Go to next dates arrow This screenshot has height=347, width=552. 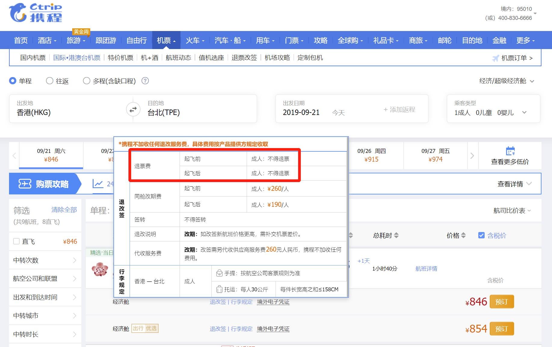click(472, 156)
